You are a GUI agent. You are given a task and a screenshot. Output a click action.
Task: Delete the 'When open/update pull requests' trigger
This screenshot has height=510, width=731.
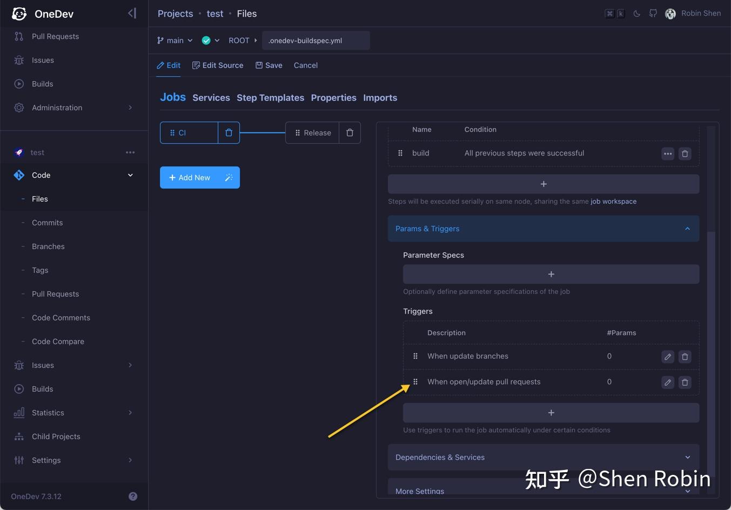tap(685, 382)
